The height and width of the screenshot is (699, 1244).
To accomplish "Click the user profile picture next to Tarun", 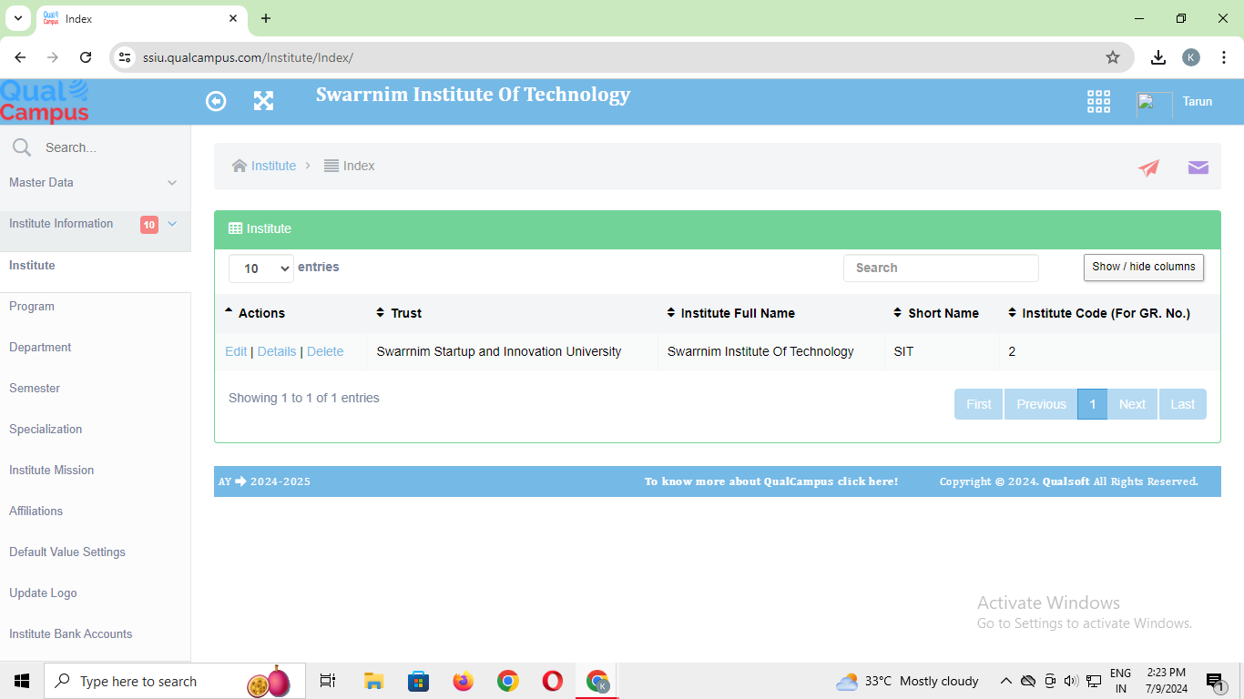I will (1154, 103).
